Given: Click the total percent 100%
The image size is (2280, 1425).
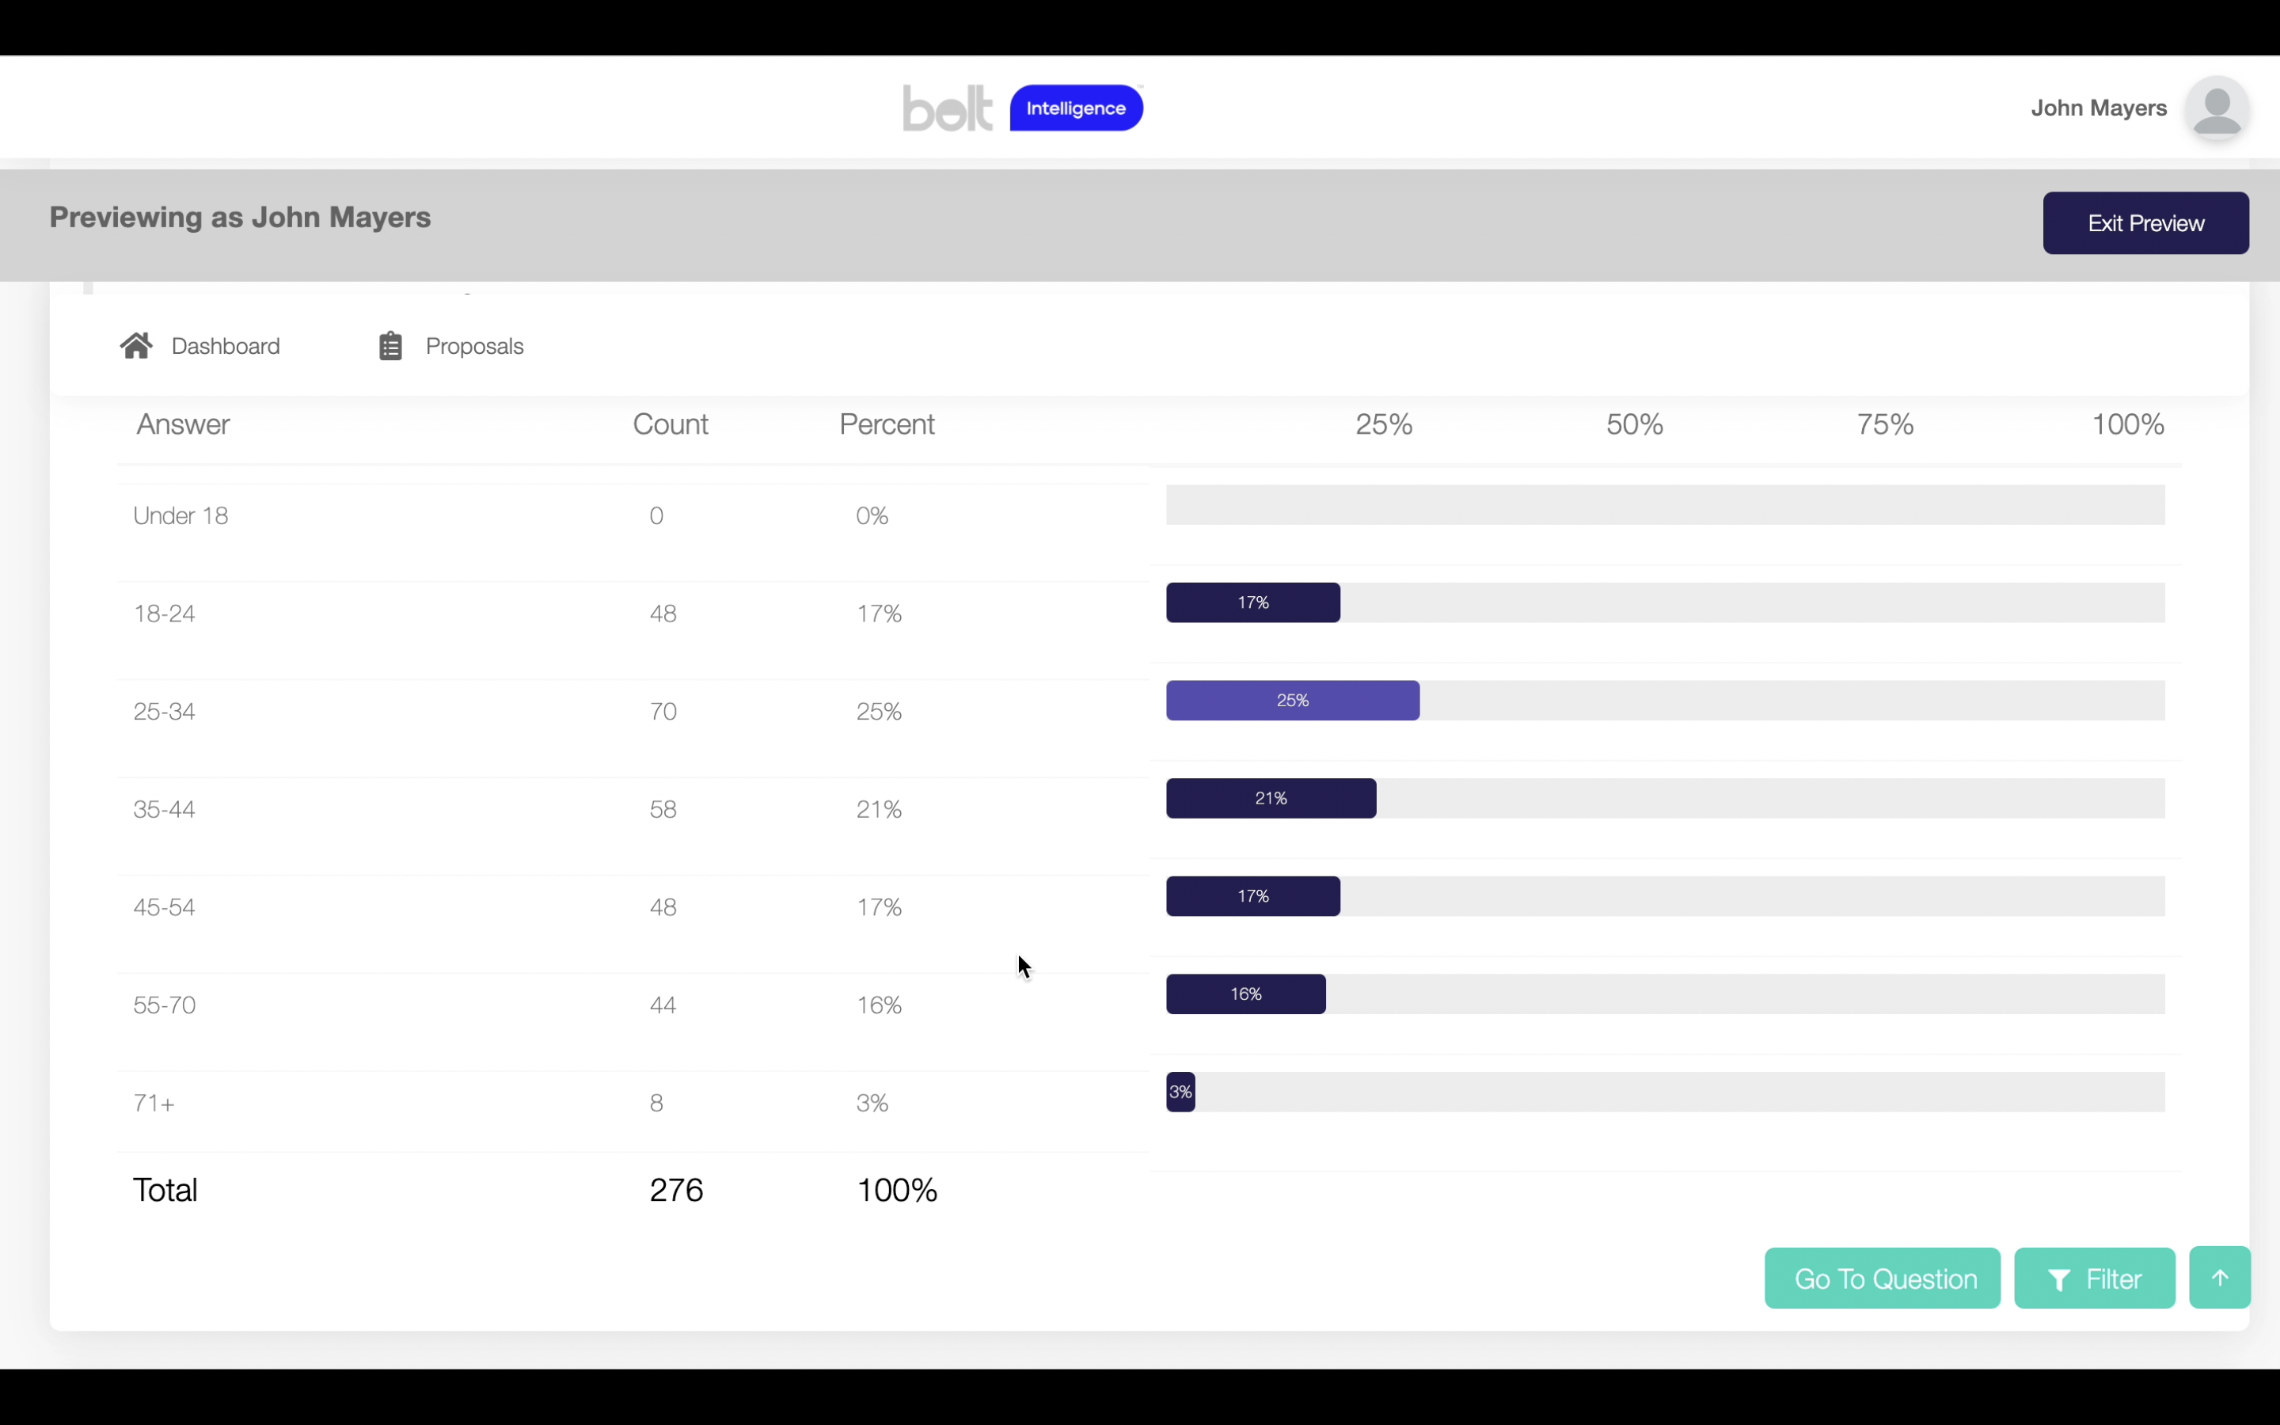Looking at the screenshot, I should [x=897, y=1191].
